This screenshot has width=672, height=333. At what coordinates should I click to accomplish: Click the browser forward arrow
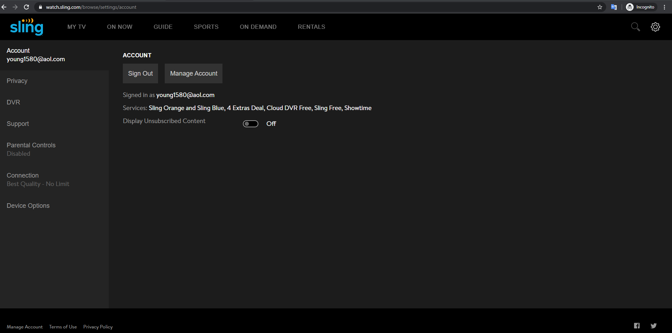pos(15,7)
